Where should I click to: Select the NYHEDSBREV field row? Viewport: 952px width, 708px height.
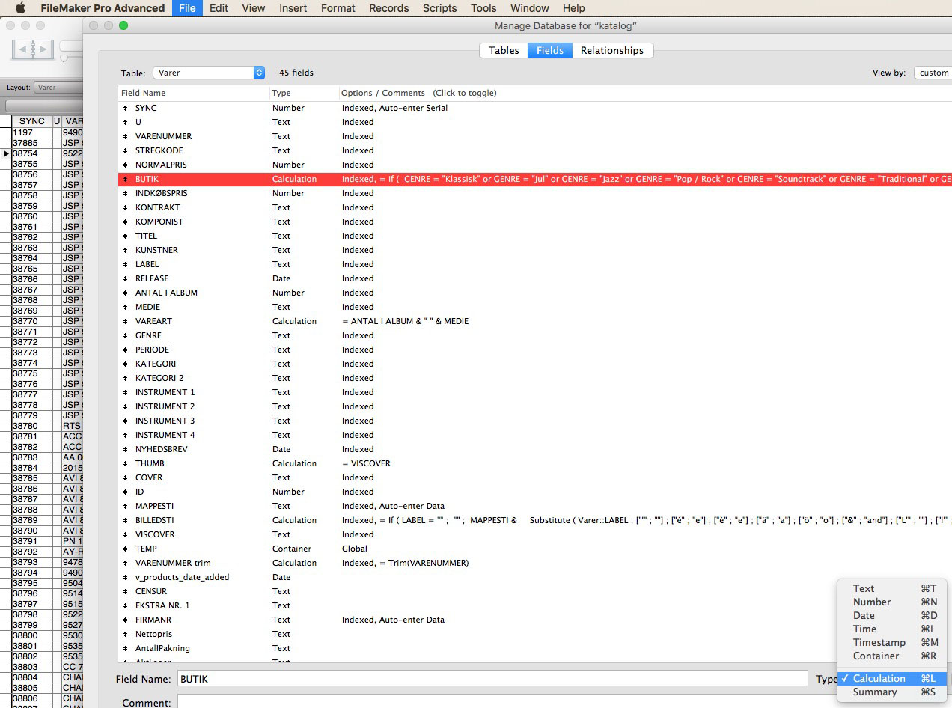(x=535, y=449)
